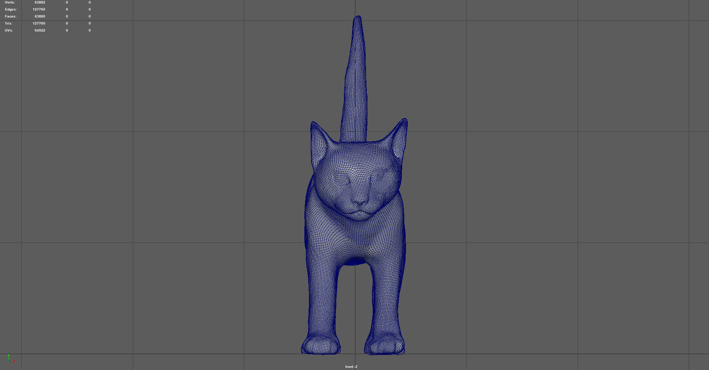The height and width of the screenshot is (370, 709).
Task: Select the "Verts:" heads-up label
Action: point(10,2)
